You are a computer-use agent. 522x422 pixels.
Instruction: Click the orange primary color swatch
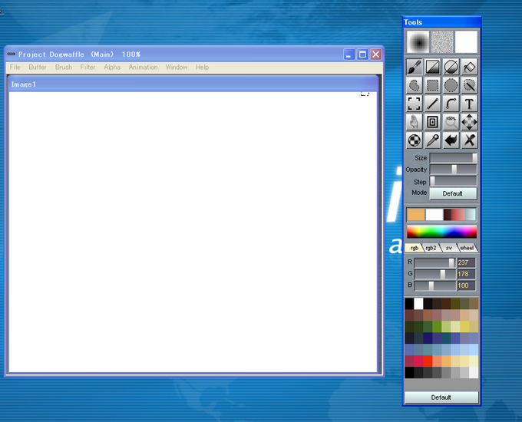pos(416,215)
